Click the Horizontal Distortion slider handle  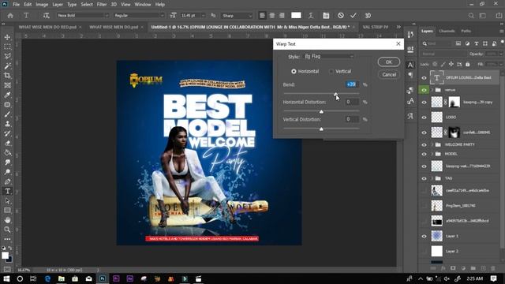pos(321,112)
